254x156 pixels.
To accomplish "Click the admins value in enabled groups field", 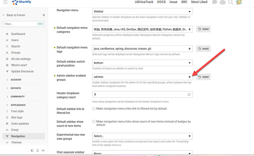I will [x=99, y=77].
